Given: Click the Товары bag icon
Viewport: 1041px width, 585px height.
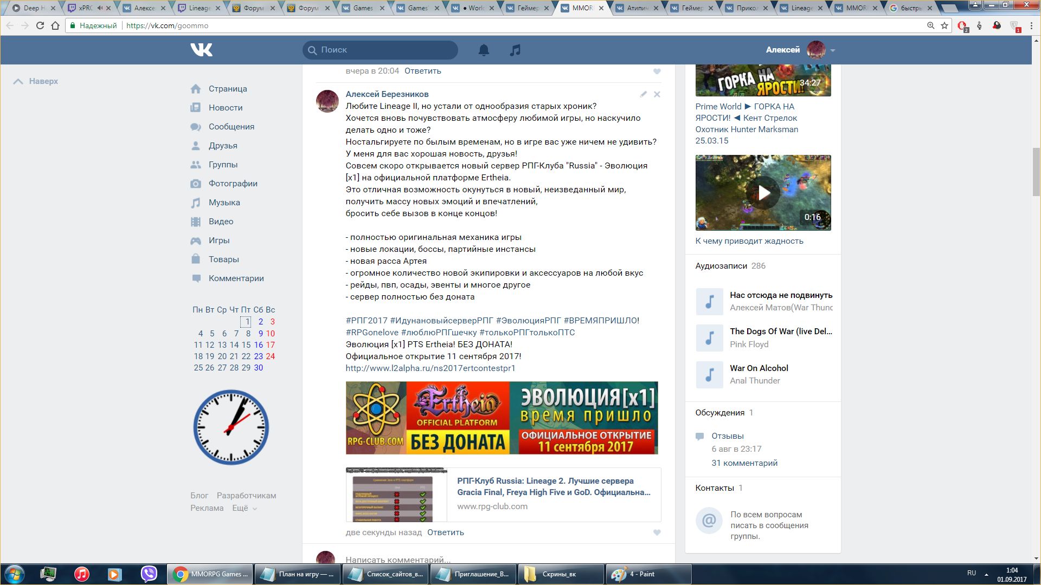Looking at the screenshot, I should point(196,259).
